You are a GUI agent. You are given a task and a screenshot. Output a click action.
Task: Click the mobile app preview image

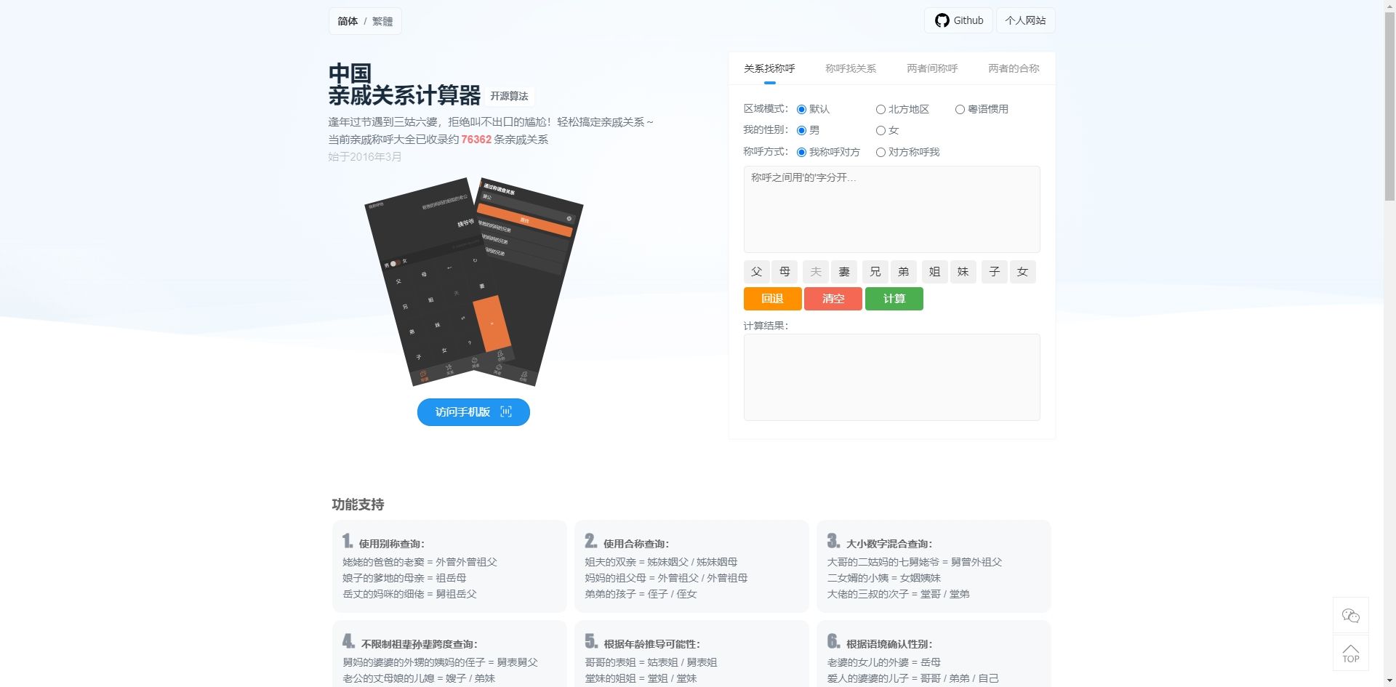point(473,281)
